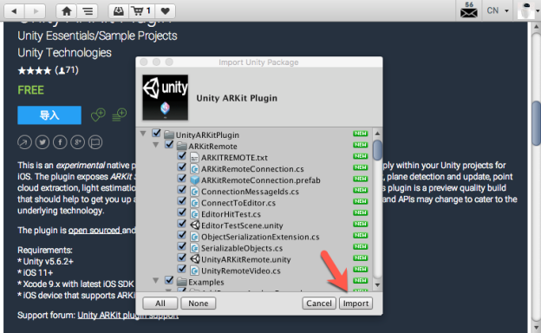Viewport: 541px width, 333px height.
Task: Click None to deselect all files
Action: tap(199, 303)
